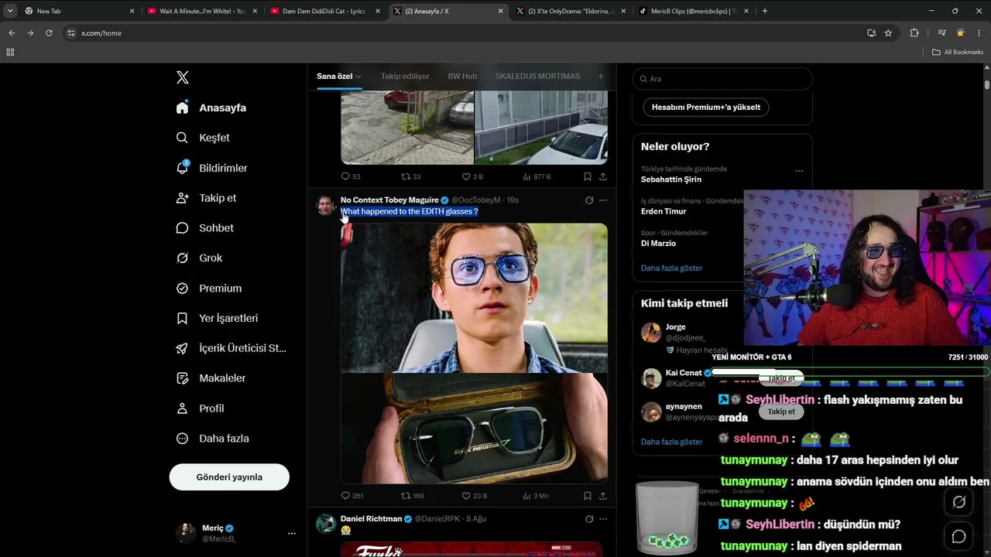Open Keşfet from the X sidebar
The height and width of the screenshot is (557, 991).
[203, 138]
